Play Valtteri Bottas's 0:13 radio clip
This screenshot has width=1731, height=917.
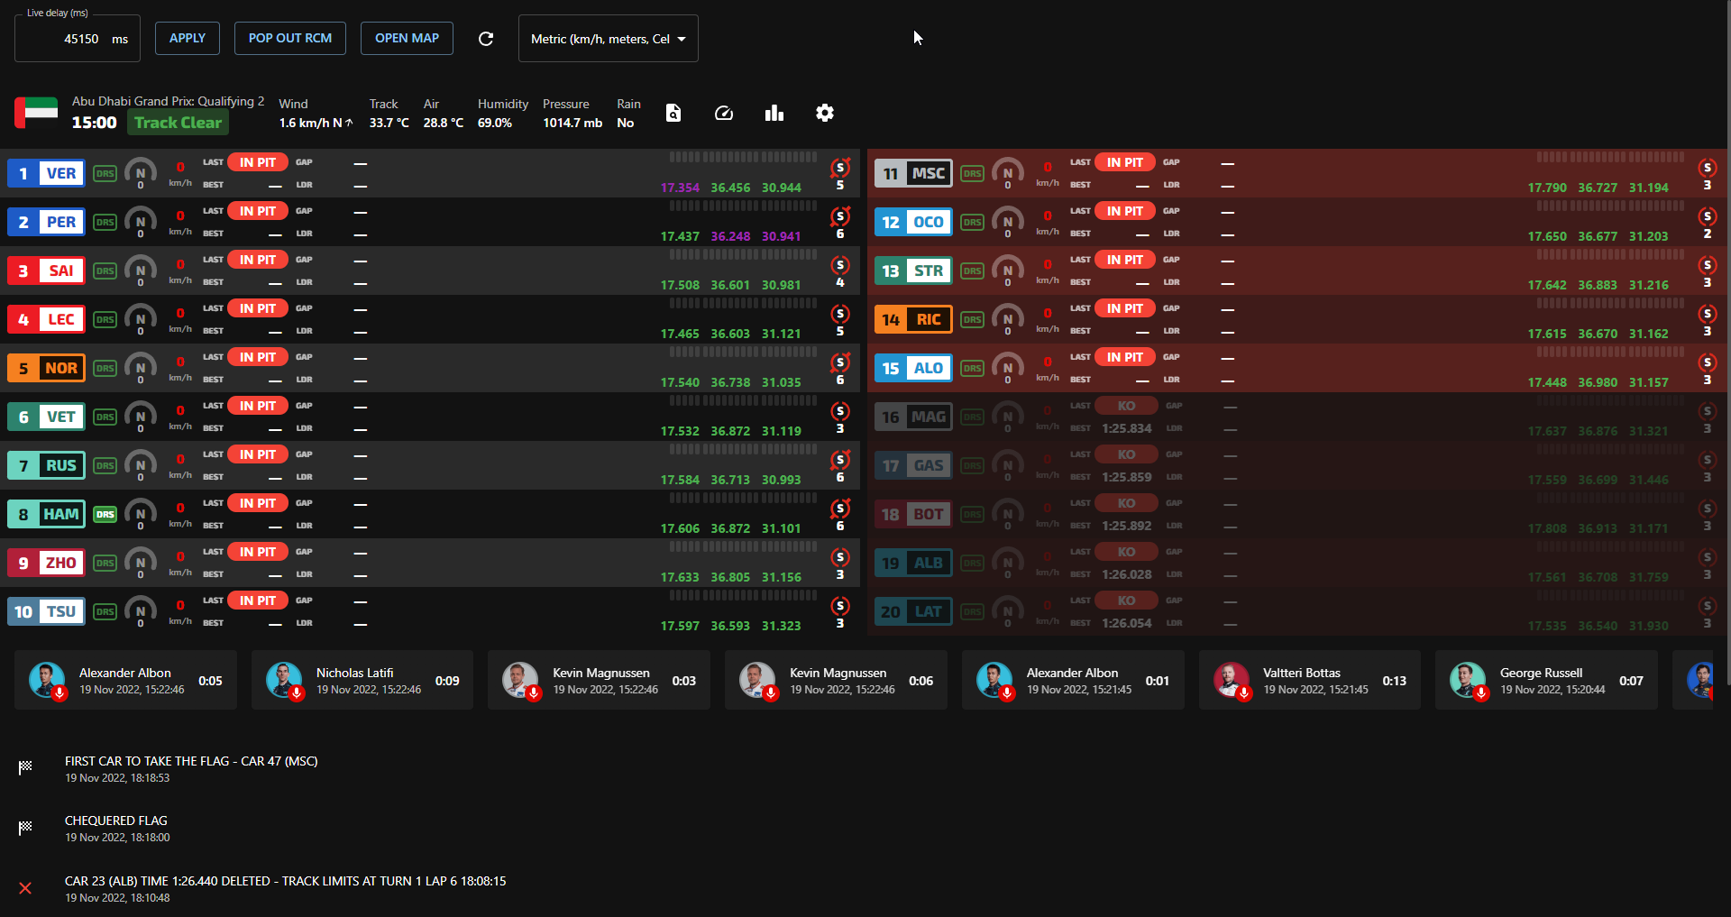point(1231,681)
